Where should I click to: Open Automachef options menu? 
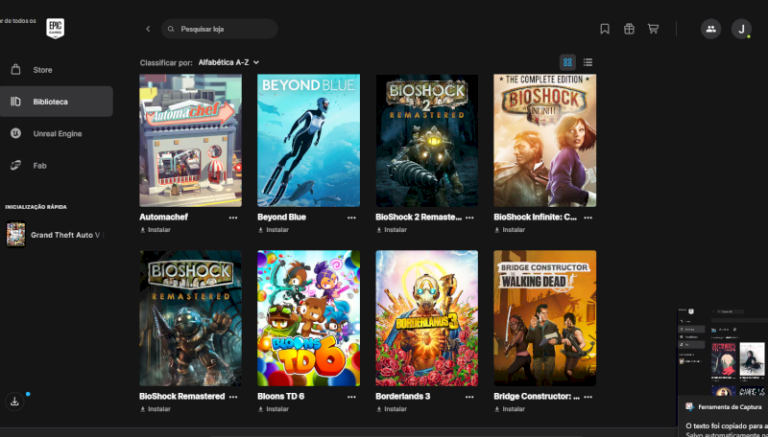coord(233,218)
